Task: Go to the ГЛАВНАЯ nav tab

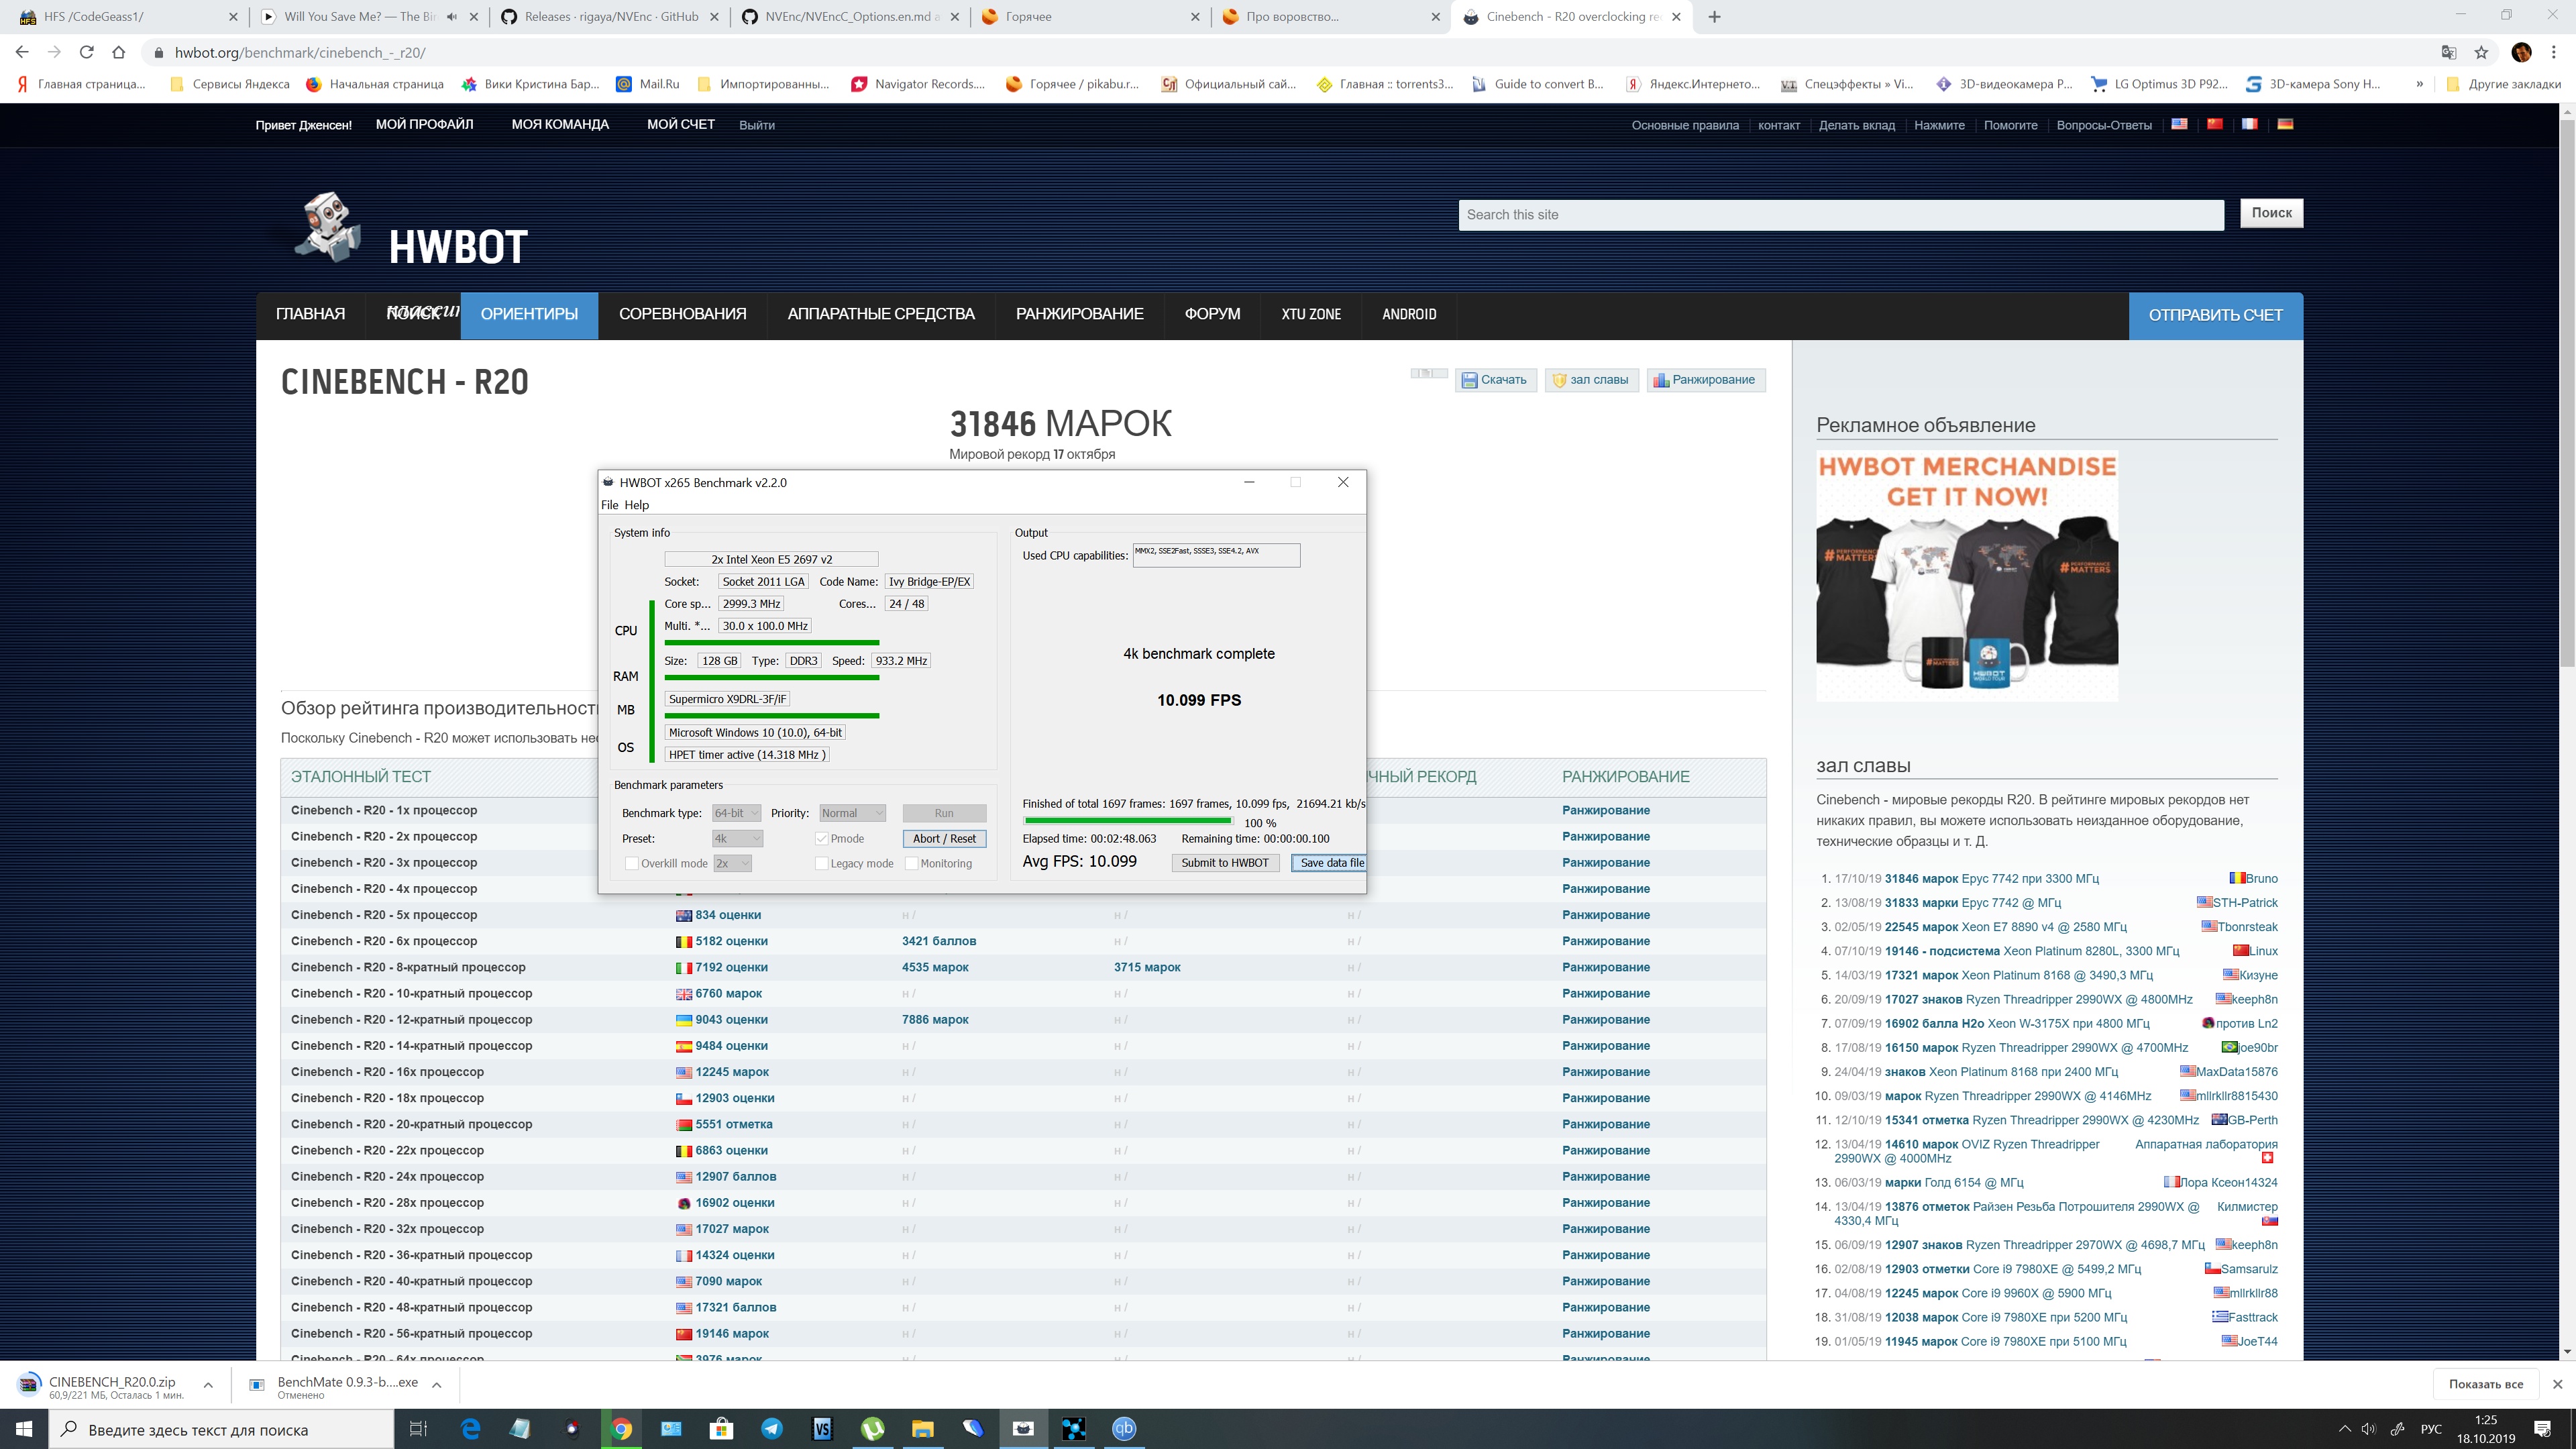Action: tap(310, 314)
